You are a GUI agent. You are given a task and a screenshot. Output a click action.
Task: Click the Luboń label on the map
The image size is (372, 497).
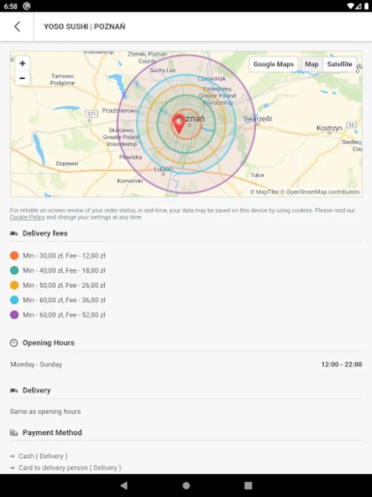point(163,169)
